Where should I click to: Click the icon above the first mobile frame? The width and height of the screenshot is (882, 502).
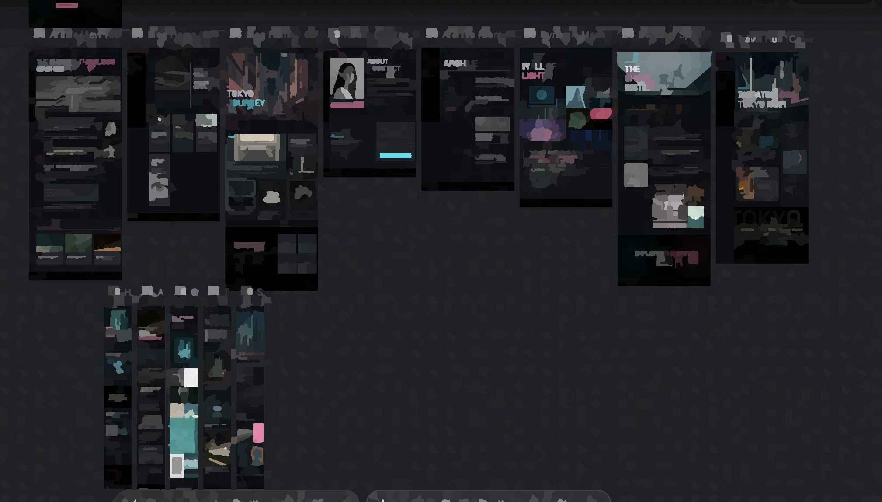(117, 291)
